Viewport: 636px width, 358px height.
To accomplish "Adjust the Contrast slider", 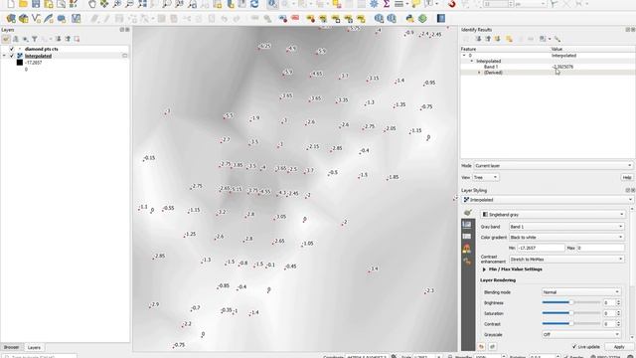I will (570, 324).
